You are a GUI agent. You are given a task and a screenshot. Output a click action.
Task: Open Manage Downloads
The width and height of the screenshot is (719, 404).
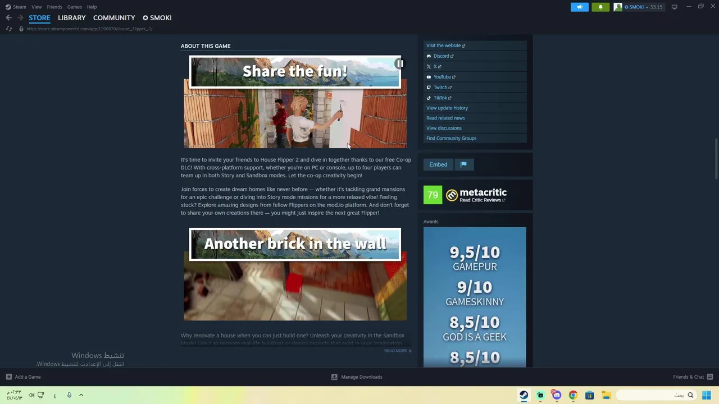point(357,377)
